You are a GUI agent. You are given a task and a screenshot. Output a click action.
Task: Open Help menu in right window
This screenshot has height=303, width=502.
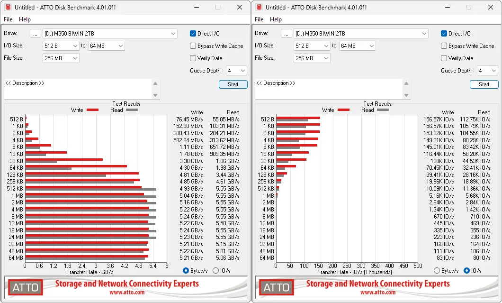pos(276,19)
